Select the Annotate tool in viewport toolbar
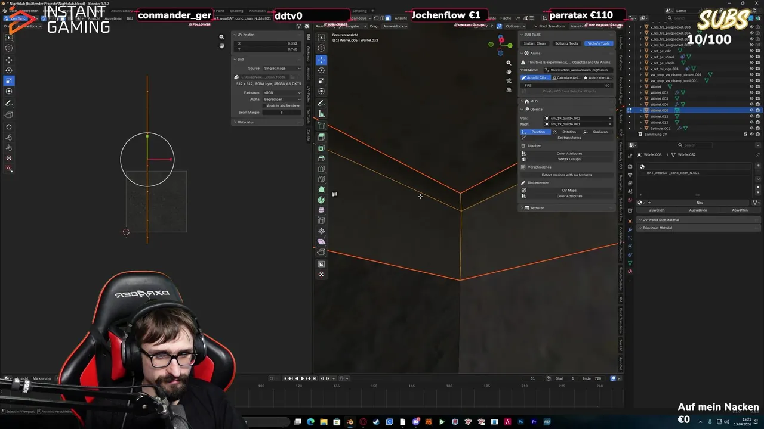Screen dimensions: 764x429 point(321,103)
